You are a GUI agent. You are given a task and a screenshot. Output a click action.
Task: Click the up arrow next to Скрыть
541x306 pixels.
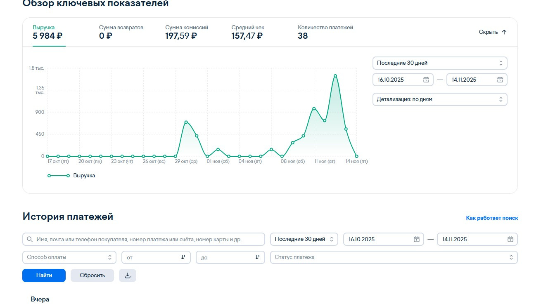click(504, 32)
